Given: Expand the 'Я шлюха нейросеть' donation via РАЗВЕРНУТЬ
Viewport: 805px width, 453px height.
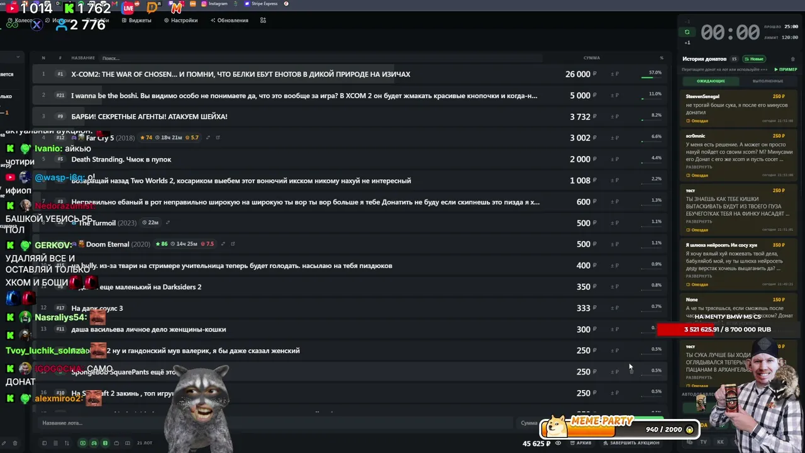Looking at the screenshot, I should (x=699, y=276).
